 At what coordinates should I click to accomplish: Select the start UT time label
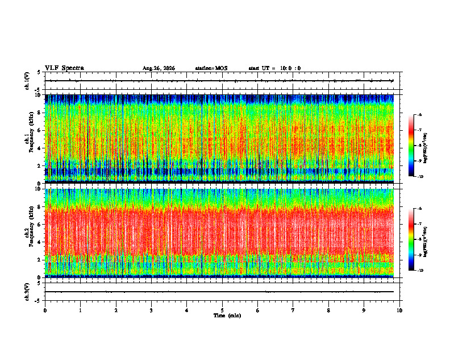pos(274,68)
